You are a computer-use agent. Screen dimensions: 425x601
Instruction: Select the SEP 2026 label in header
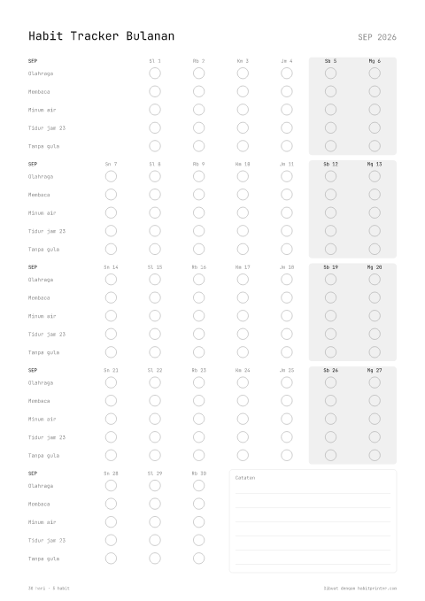(x=377, y=37)
